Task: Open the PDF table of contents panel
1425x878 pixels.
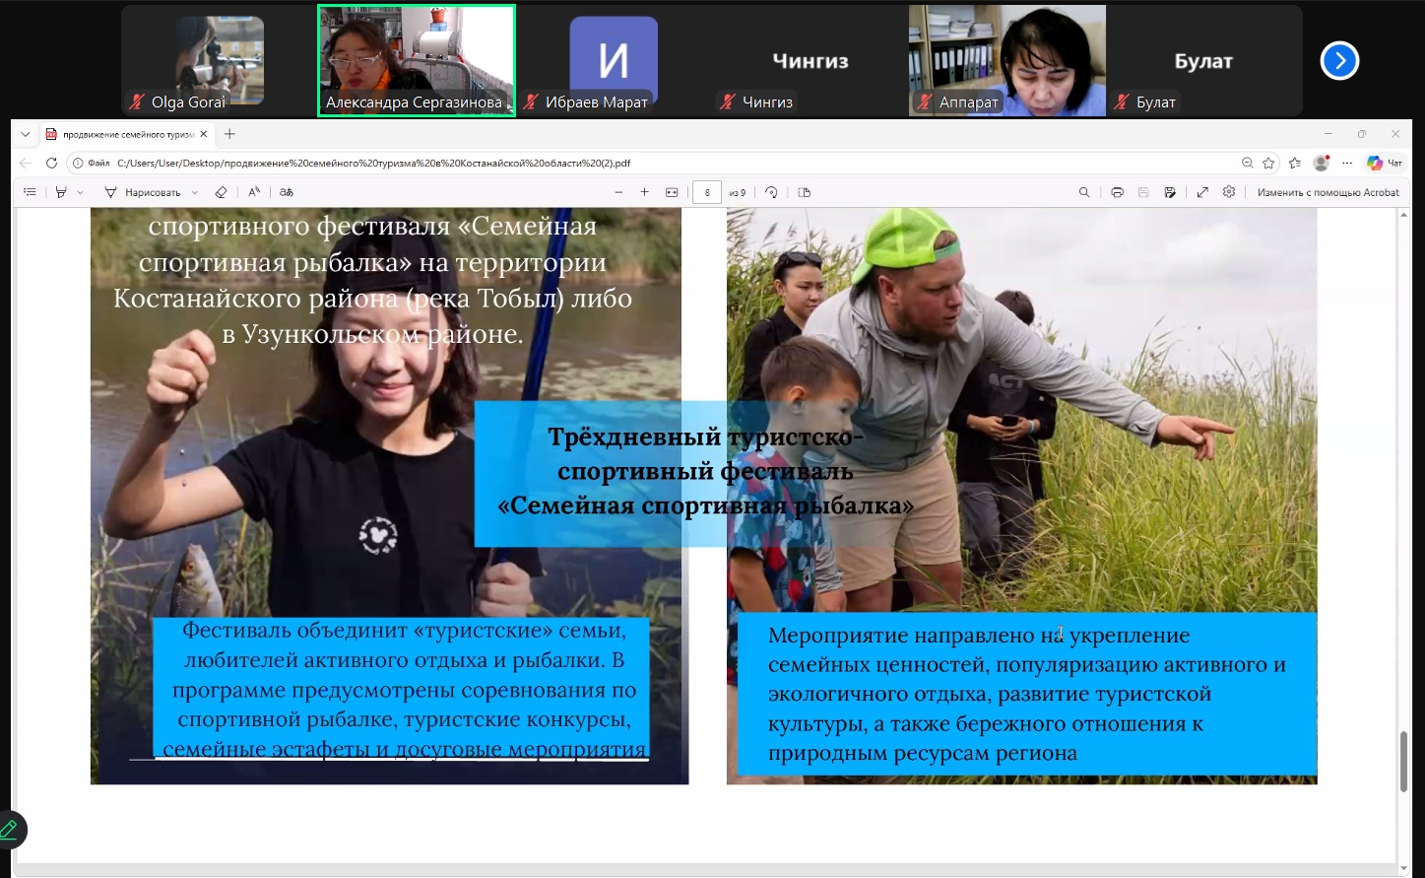Action: (30, 192)
